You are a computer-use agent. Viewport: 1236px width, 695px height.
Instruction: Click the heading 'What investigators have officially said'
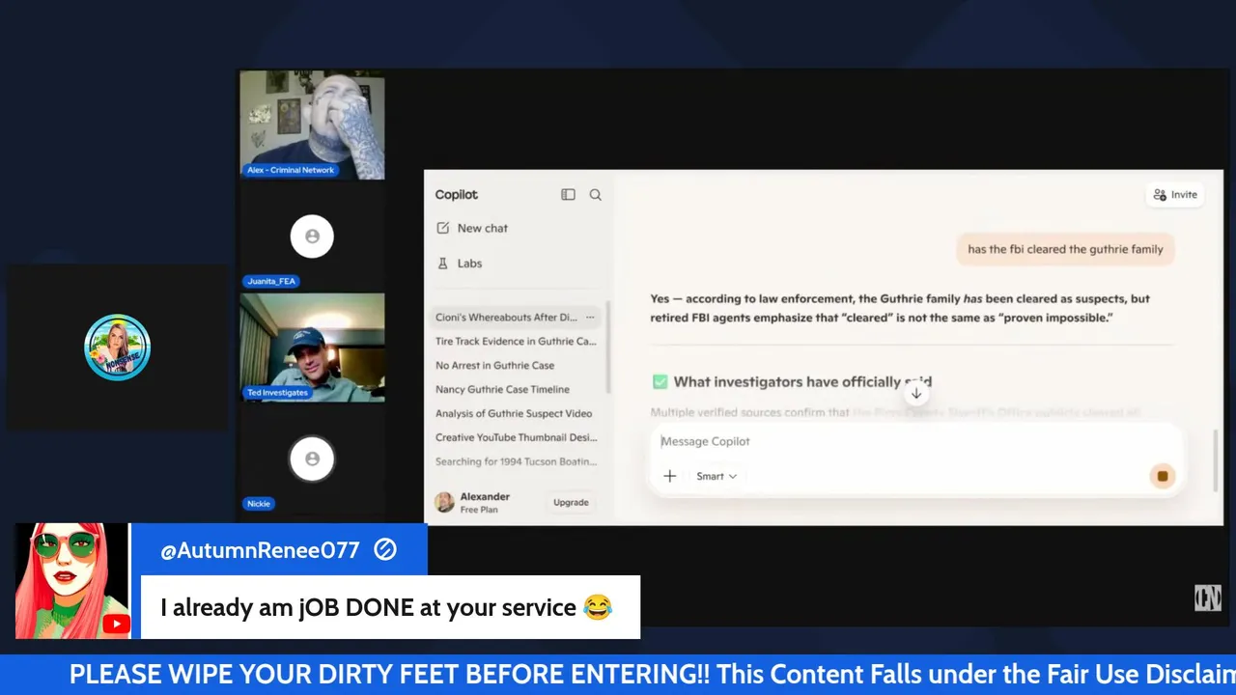pyautogui.click(x=802, y=382)
